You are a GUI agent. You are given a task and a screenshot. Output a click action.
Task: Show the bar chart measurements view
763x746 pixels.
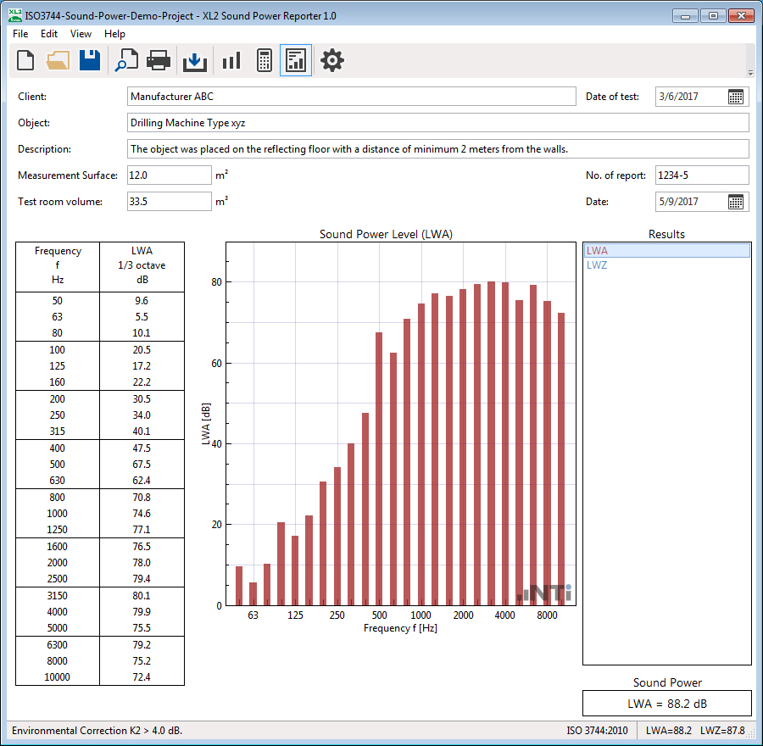coord(231,60)
